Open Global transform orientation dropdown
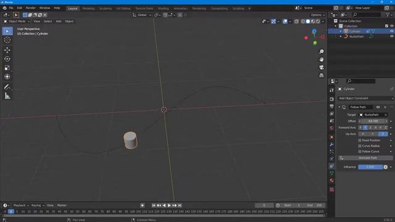Screen dimensions: 395x222 pyautogui.click(x=142, y=15)
